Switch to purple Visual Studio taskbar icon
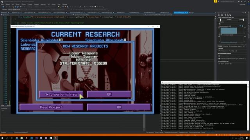250x140 pixels. tap(36, 138)
